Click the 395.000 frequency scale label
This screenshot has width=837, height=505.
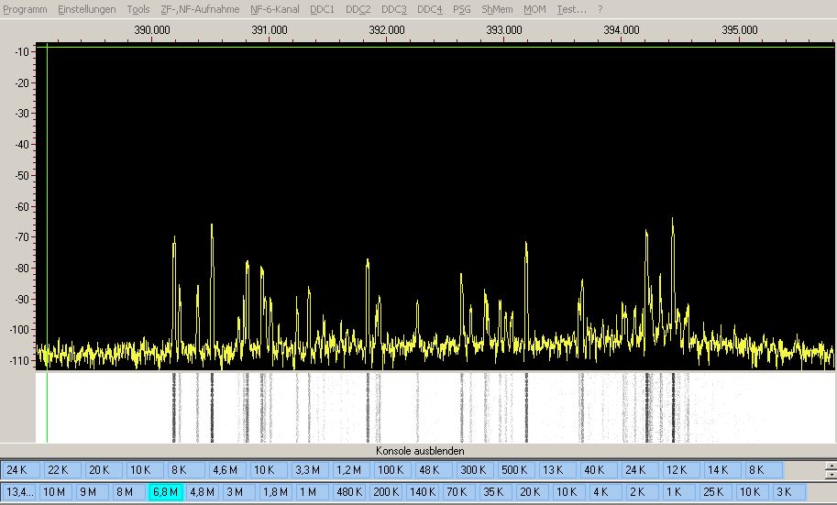click(740, 30)
